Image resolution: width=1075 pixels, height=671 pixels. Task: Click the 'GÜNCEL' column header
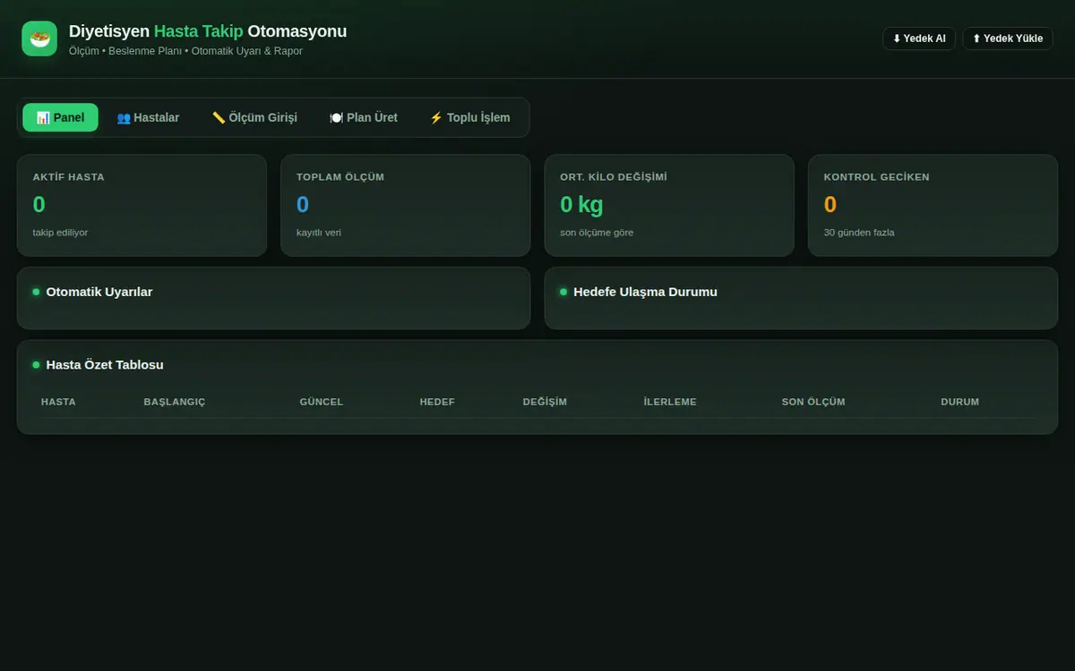pyautogui.click(x=322, y=402)
